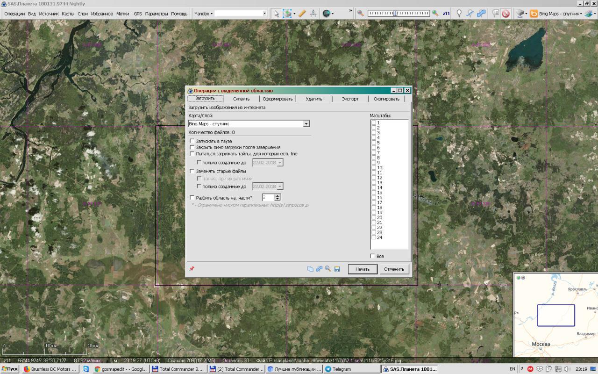Click the zoom-to-selection magnifier in dialog
598x374 pixels.
(328, 269)
